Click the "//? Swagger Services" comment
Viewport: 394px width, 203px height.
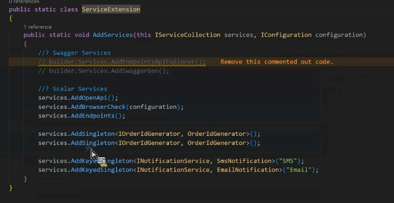(74, 53)
